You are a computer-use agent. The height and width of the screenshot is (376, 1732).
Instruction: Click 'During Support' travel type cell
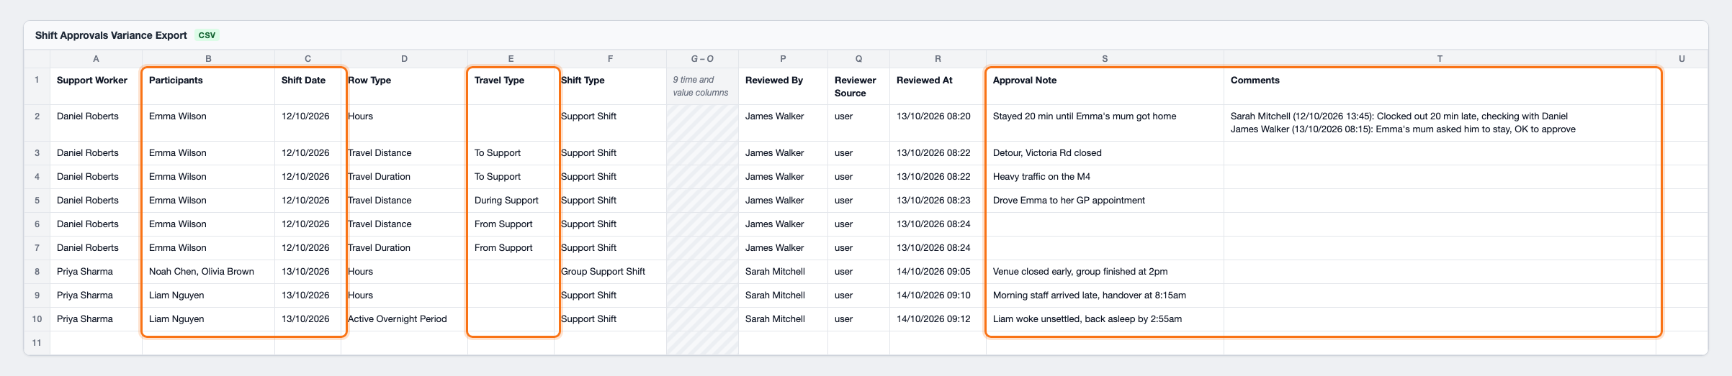point(511,201)
